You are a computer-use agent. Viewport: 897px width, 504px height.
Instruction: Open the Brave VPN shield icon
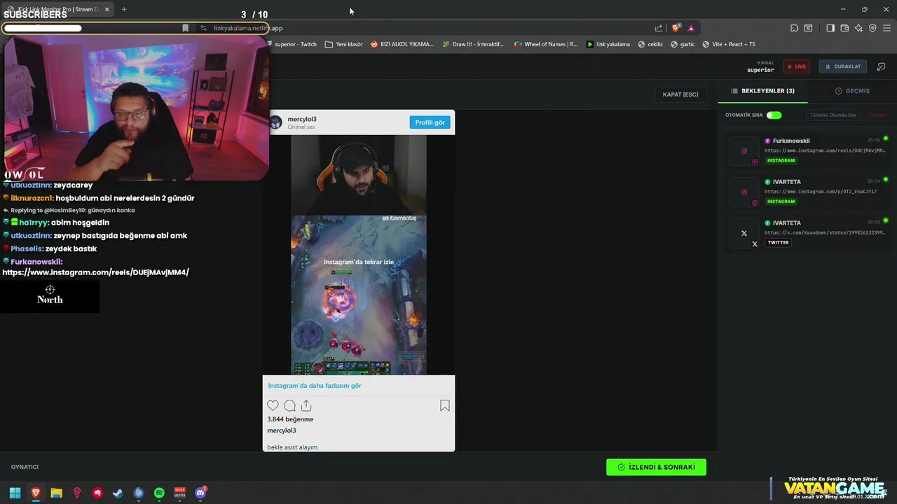click(872, 28)
